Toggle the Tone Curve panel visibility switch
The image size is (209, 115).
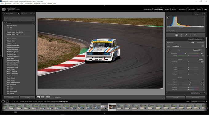(167, 93)
